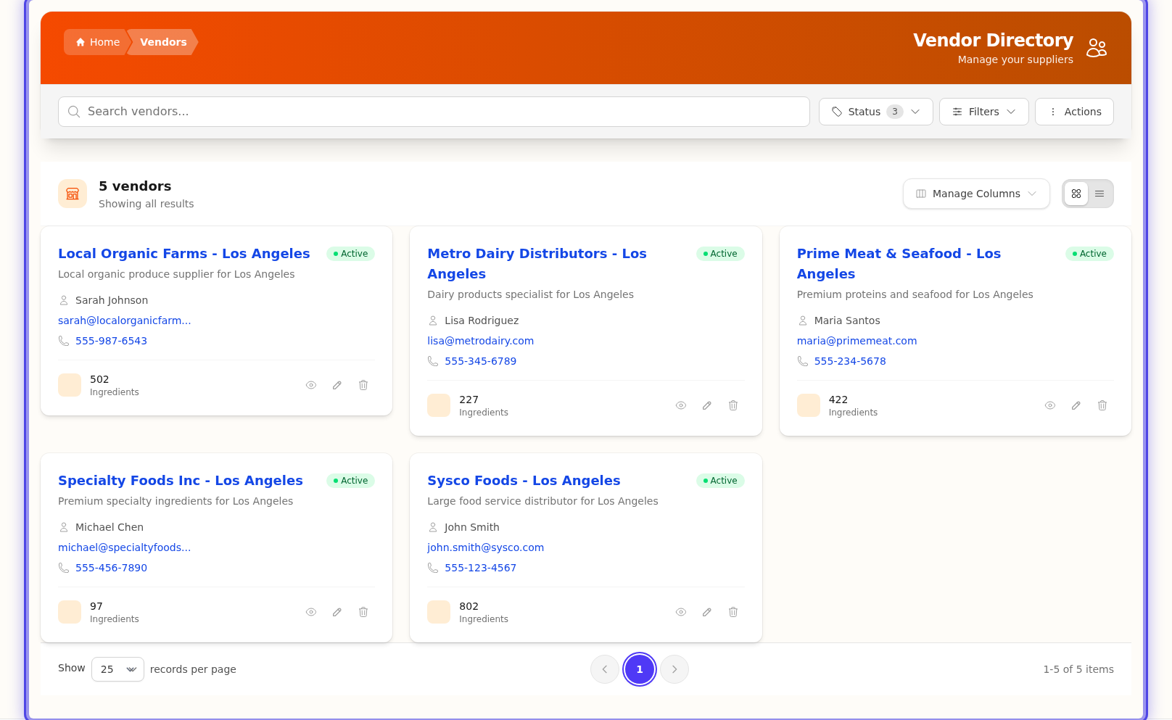1172x720 pixels.
Task: Edit Sysco Foods with the pencil icon
Action: tap(707, 612)
